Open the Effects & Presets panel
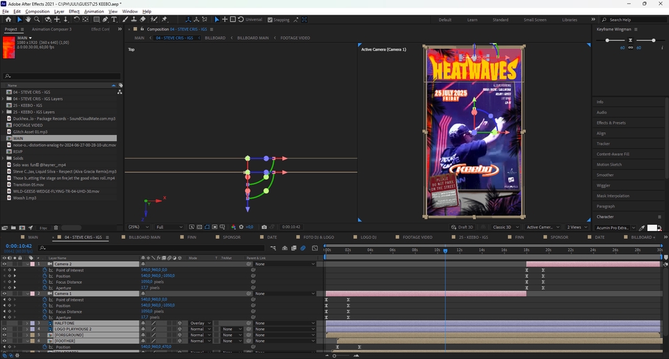 tap(611, 122)
